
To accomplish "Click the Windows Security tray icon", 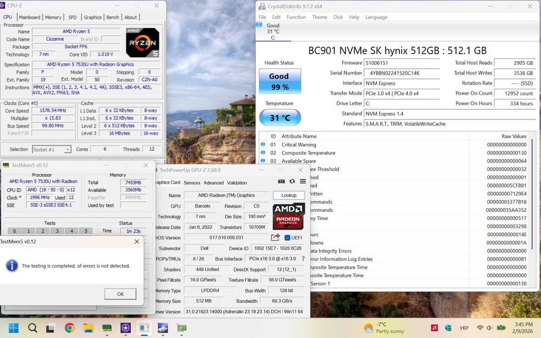I will (448, 328).
